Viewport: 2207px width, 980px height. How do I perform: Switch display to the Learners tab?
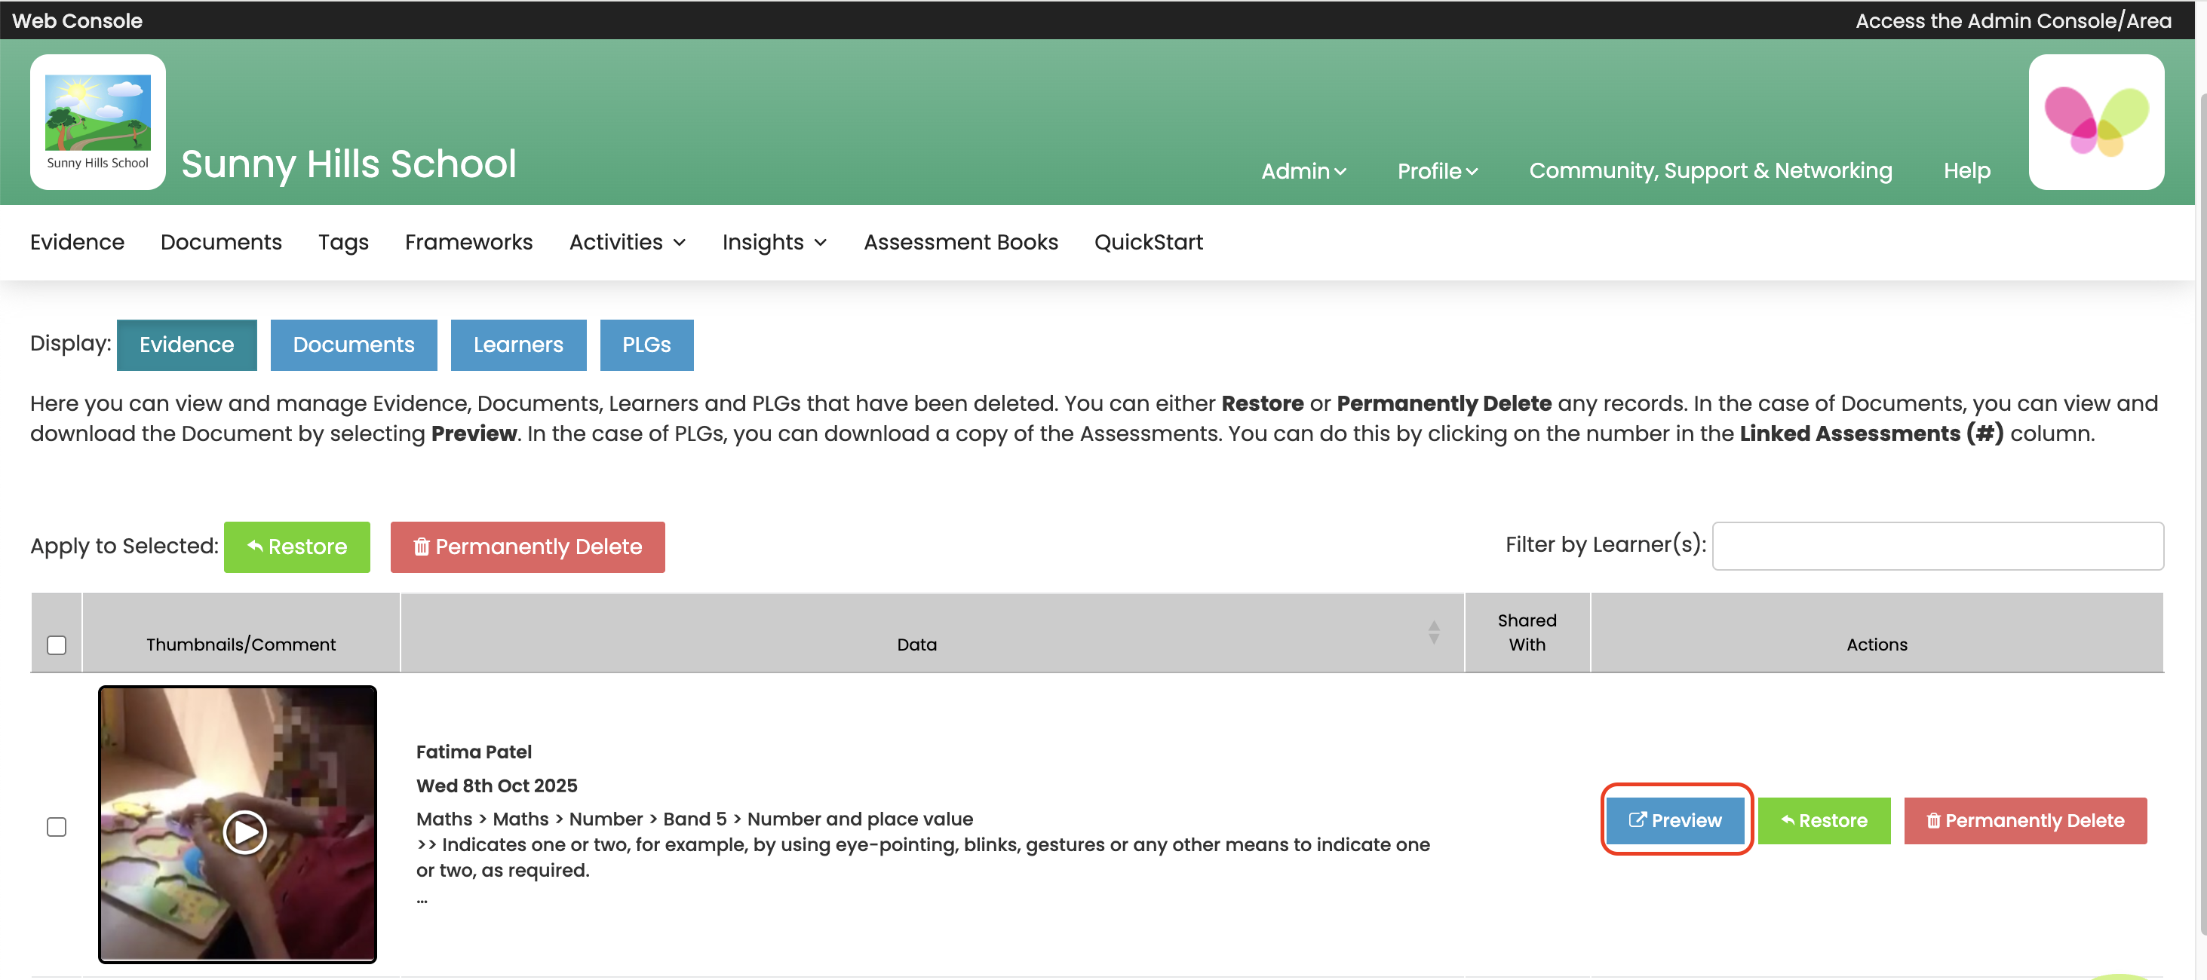(x=517, y=345)
